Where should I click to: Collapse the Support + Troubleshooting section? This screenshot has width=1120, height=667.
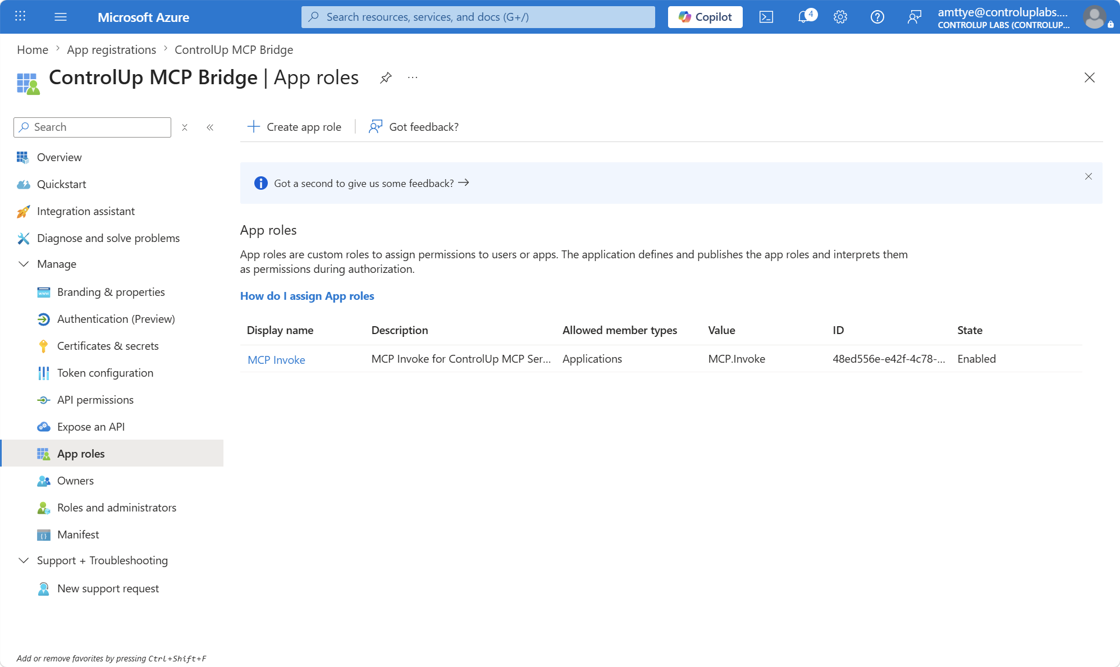24,560
